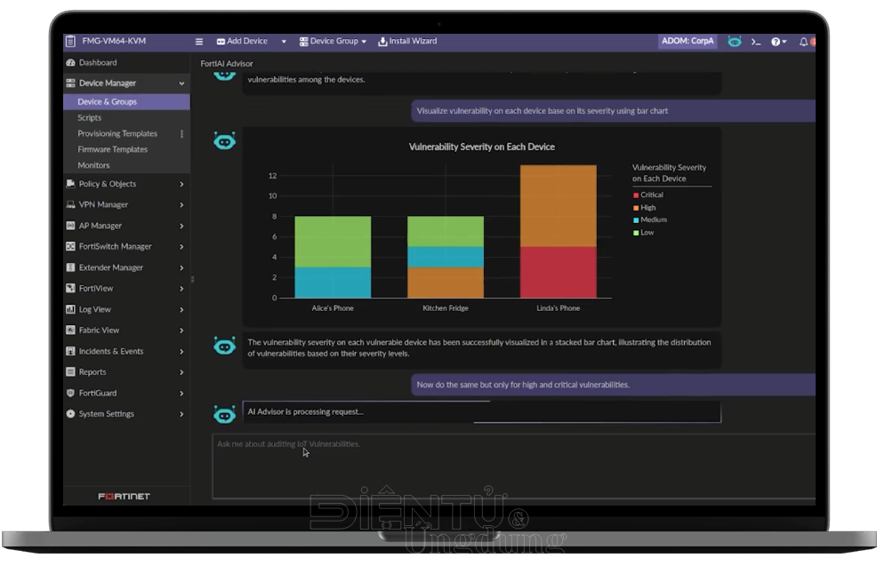Click the green Low segment of Alice's Phone bar

click(x=333, y=242)
